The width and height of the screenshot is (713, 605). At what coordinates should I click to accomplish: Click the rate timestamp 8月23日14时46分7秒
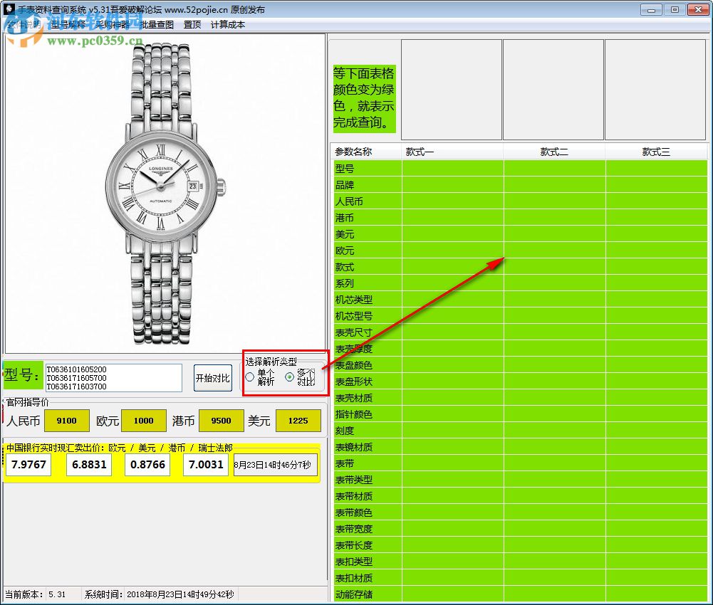276,465
